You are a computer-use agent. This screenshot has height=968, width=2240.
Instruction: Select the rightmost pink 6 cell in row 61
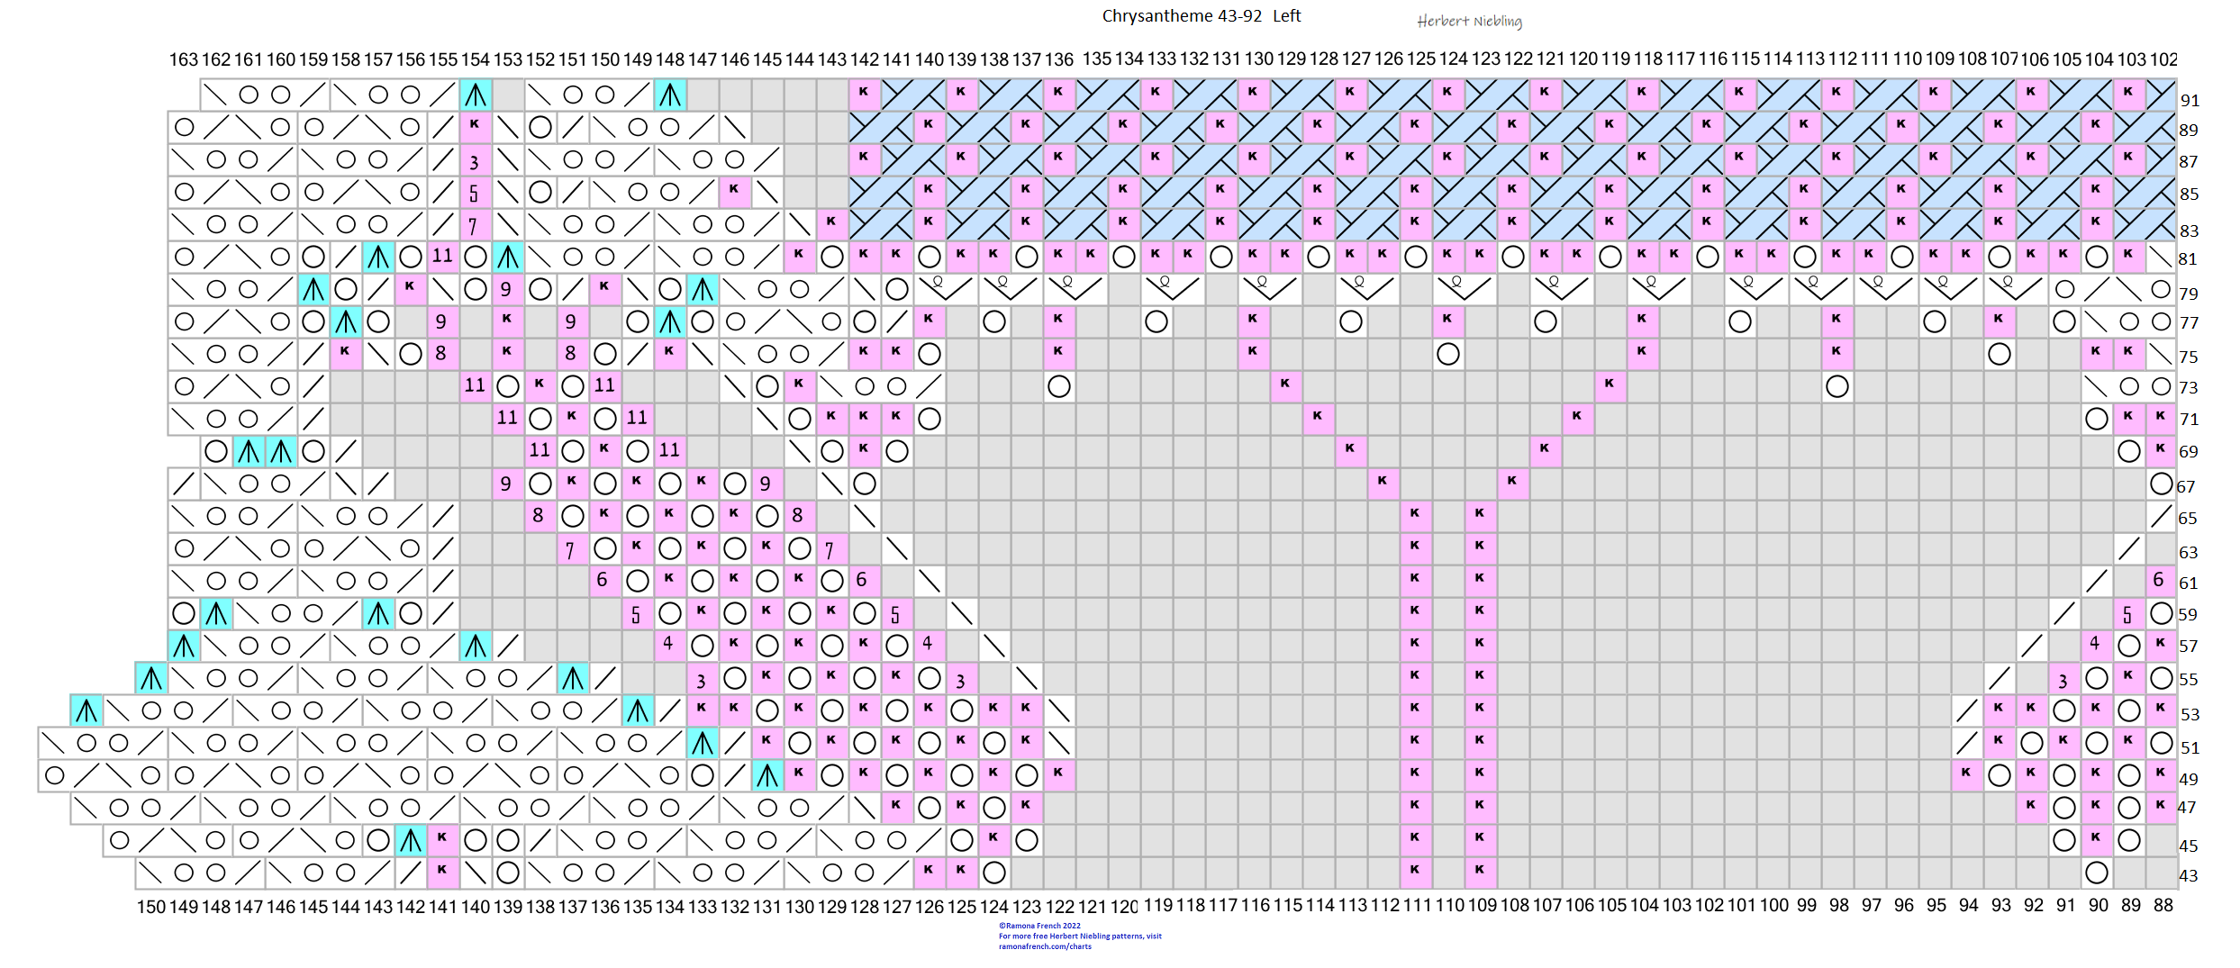click(x=2159, y=580)
